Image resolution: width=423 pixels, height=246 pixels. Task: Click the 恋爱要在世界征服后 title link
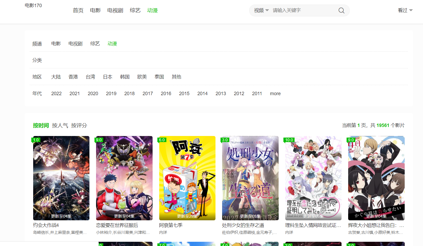click(117, 225)
